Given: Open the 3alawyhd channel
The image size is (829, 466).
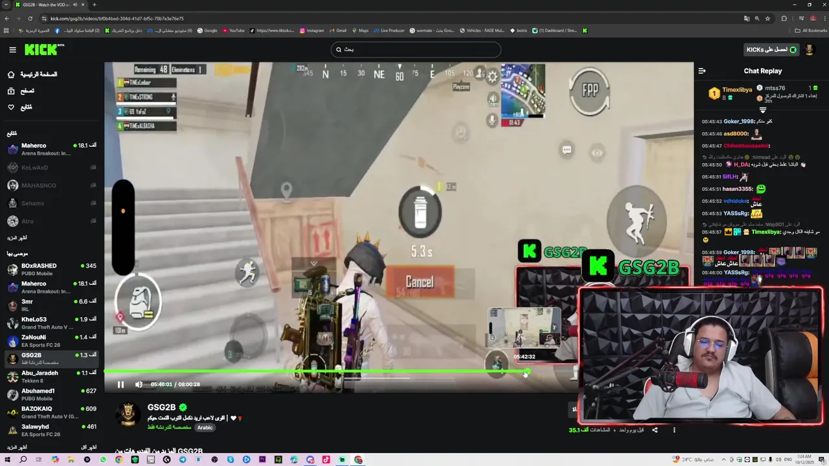Looking at the screenshot, I should point(52,430).
